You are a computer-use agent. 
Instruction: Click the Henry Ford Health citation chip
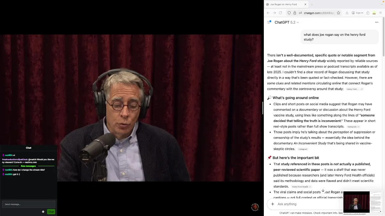pyautogui.click(x=301, y=187)
